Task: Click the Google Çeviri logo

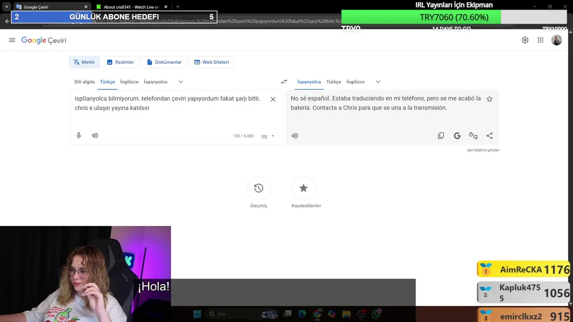Action: [x=44, y=40]
